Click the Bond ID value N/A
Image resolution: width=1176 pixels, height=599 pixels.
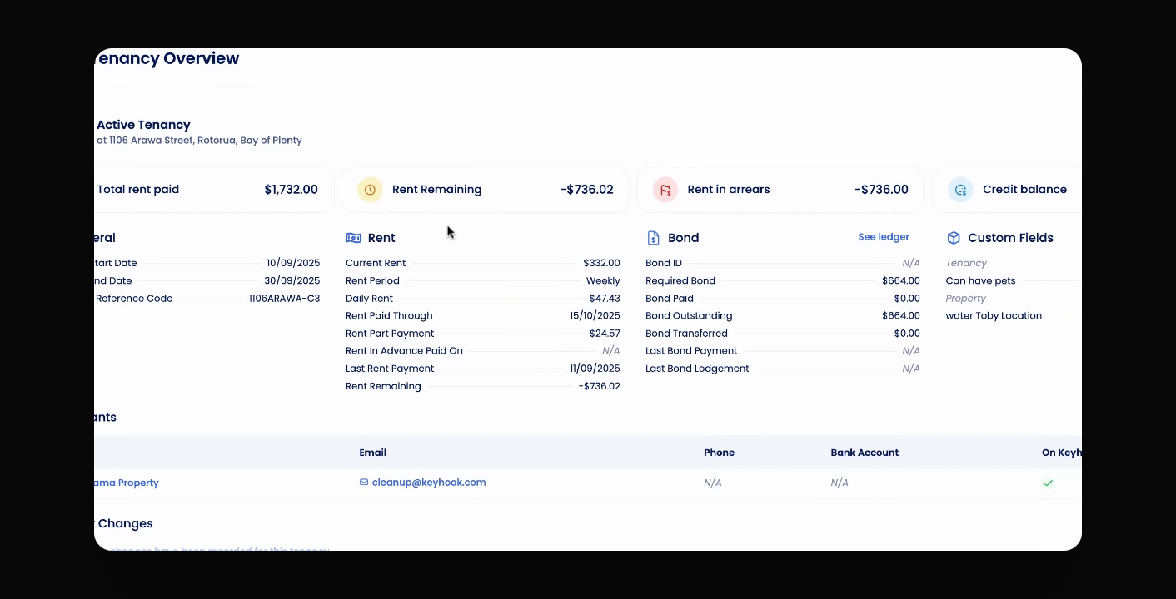[x=911, y=263]
